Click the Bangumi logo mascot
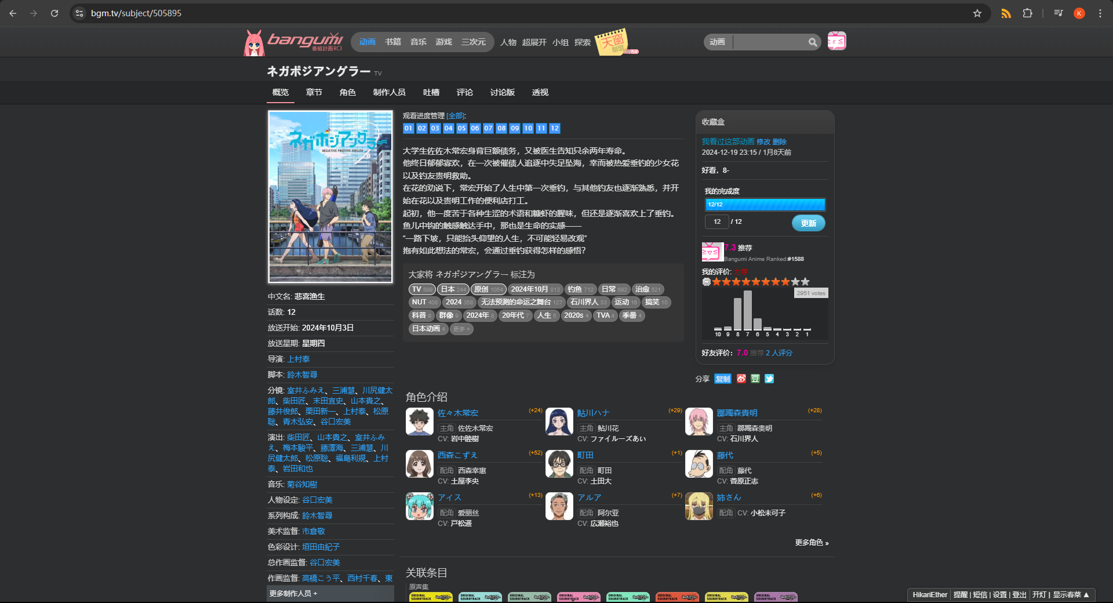This screenshot has height=603, width=1113. 253,42
